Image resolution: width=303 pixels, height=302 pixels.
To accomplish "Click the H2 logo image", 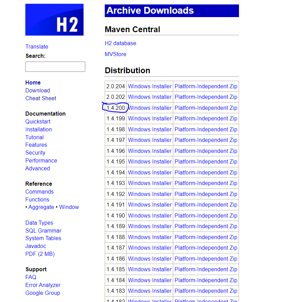I will 54,20.
